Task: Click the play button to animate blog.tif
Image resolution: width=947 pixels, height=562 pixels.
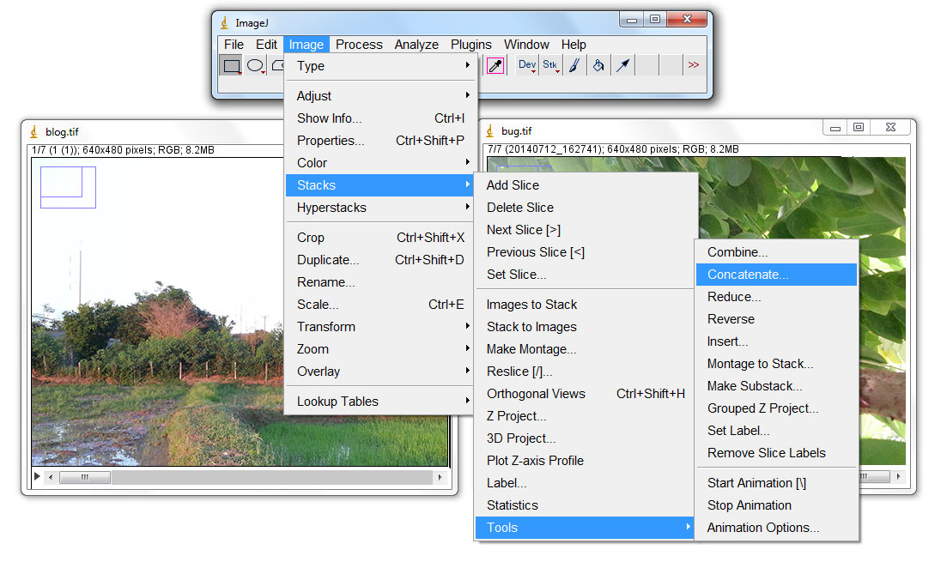Action: [35, 476]
